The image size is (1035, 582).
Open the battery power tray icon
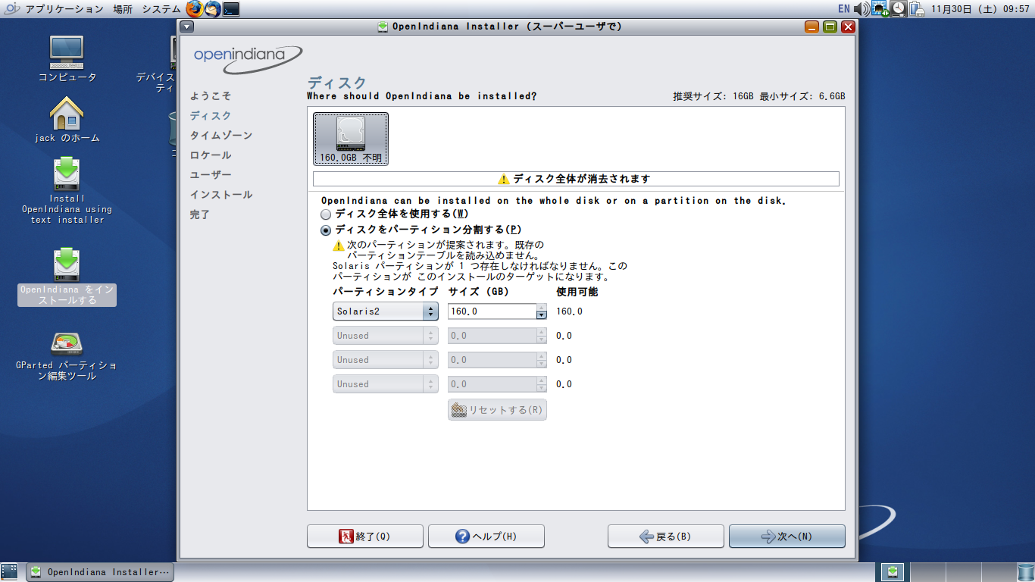(x=917, y=9)
